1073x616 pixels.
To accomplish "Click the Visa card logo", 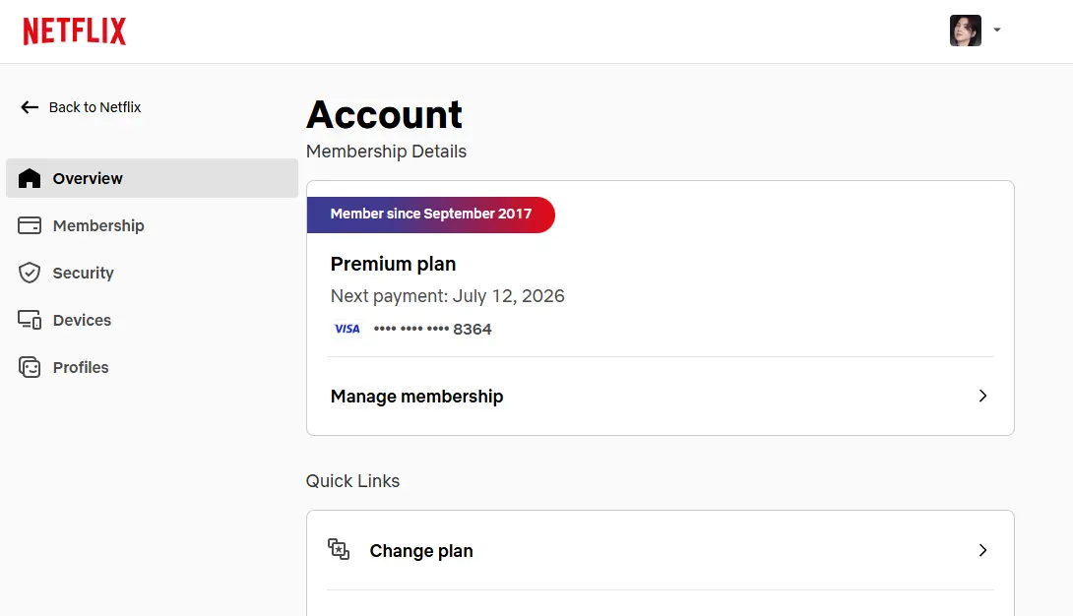I will pyautogui.click(x=347, y=329).
